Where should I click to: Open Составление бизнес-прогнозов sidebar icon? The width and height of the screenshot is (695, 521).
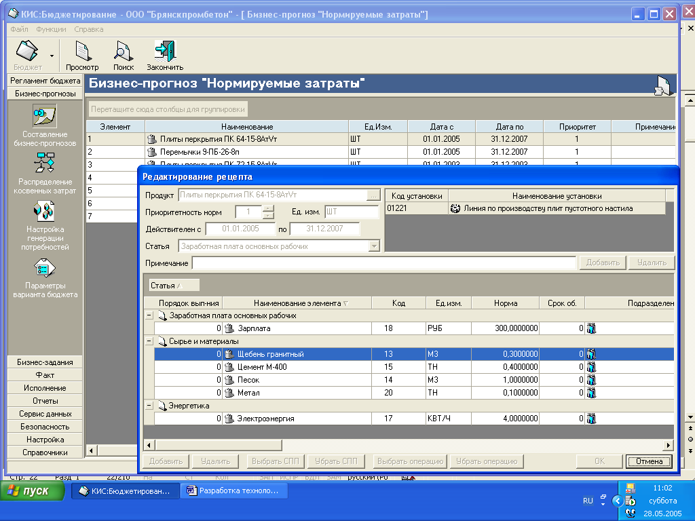click(45, 117)
